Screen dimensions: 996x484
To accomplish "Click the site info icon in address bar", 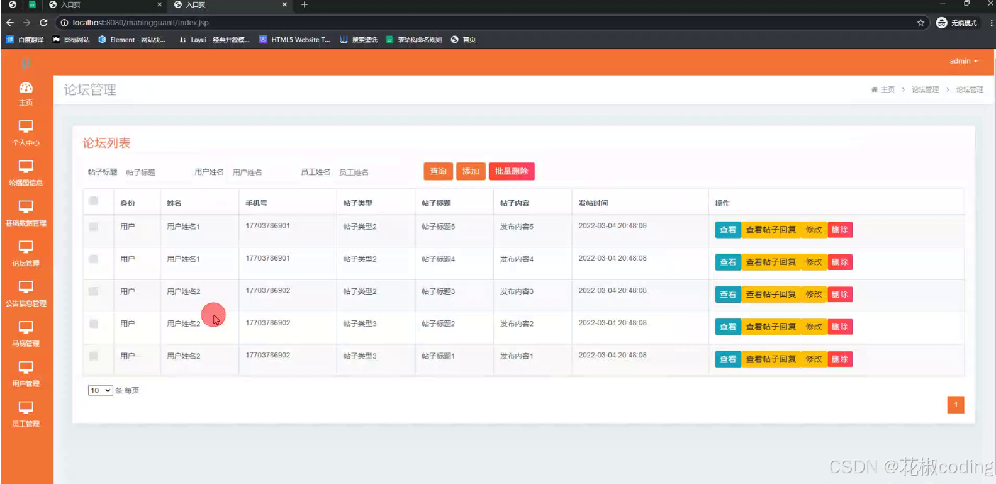I will coord(64,23).
